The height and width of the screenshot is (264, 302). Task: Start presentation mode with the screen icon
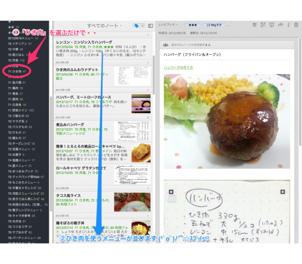point(272,25)
